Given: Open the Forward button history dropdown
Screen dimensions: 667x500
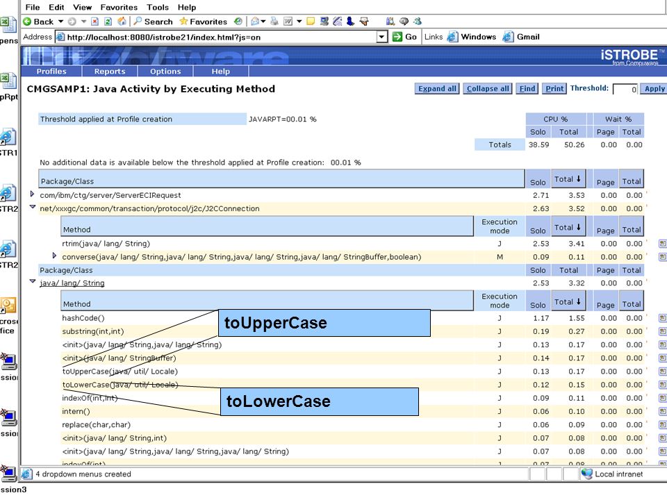Looking at the screenshot, I should point(83,22).
